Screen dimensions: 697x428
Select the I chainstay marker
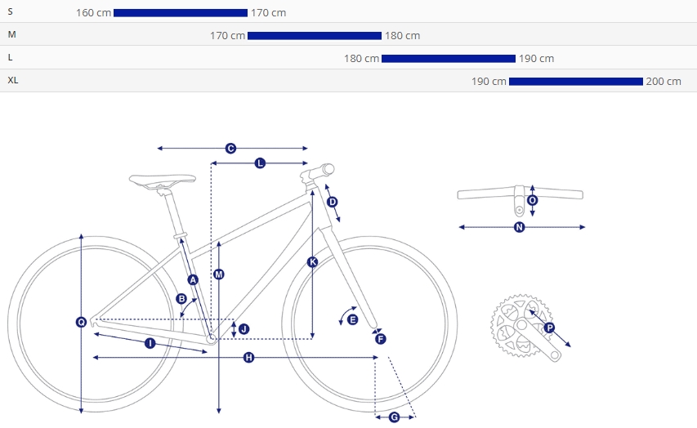[150, 343]
